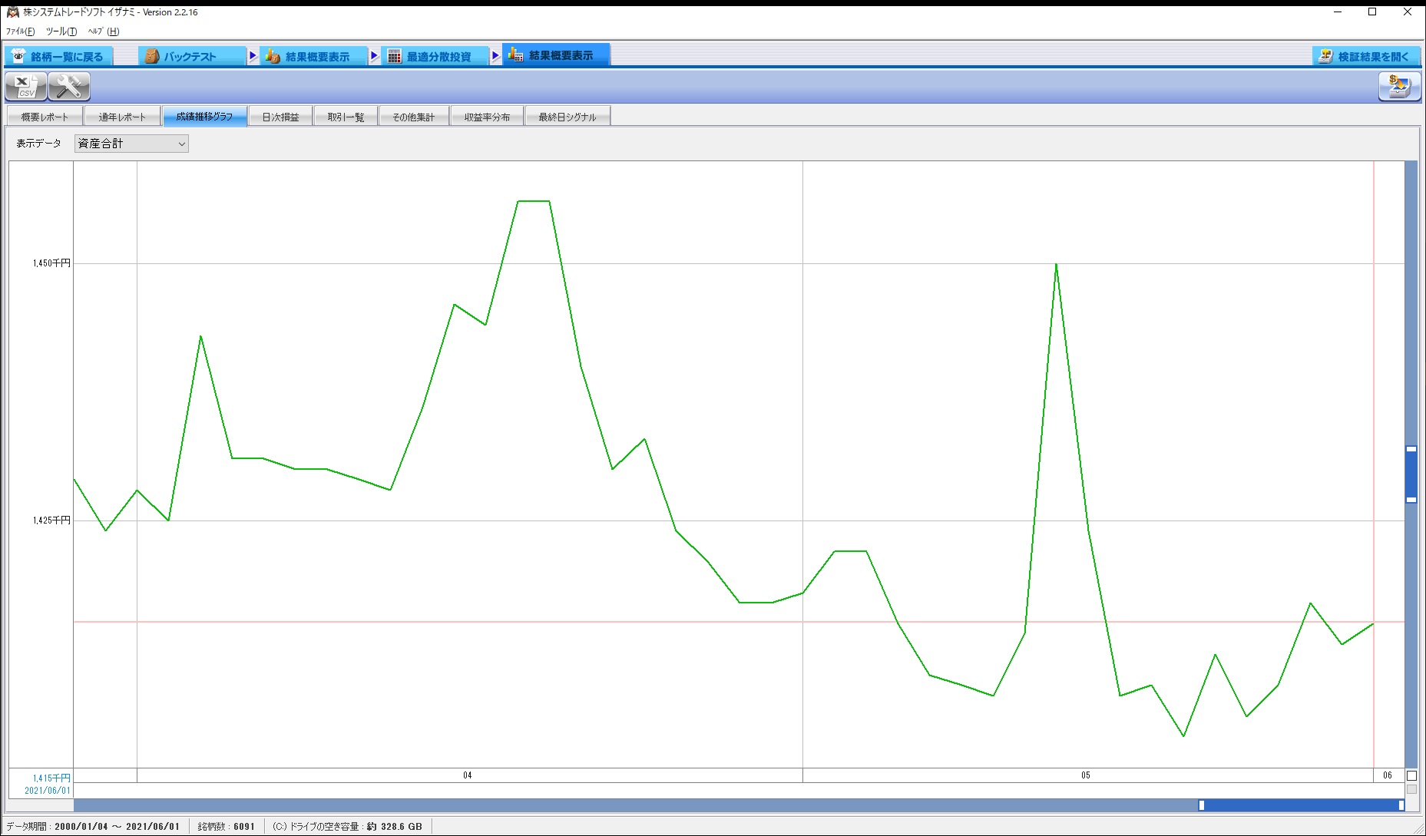This screenshot has width=1426, height=836.
Task: Switch to the 取引一覧 tab
Action: pyautogui.click(x=346, y=117)
